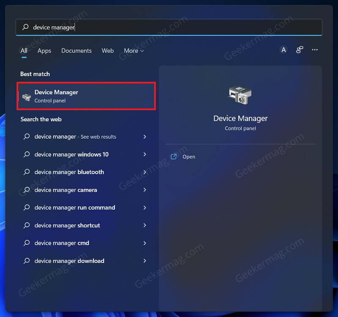338x317 pixels.
Task: Click magnifier icon beside 'device manager camera'
Action: tap(27, 190)
